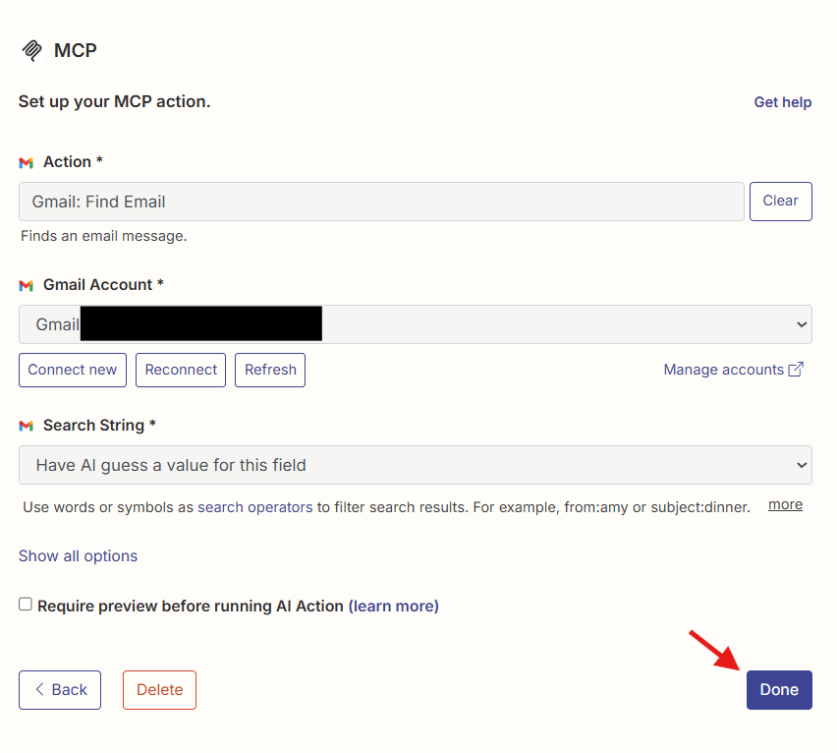
Task: Refresh the Gmail accounts list
Action: point(270,370)
